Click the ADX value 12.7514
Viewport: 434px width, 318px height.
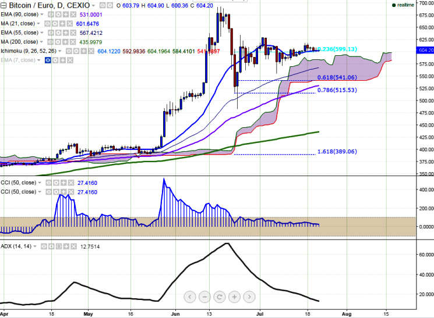(90, 246)
